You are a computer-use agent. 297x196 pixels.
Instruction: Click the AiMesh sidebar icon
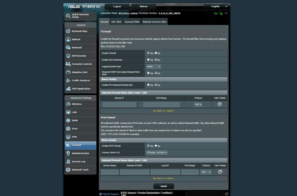(x=68, y=39)
